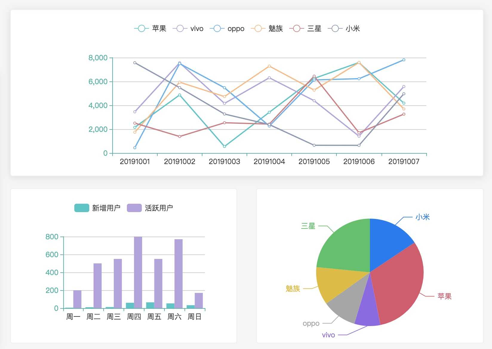Click the 20191006 x-axis label

359,162
